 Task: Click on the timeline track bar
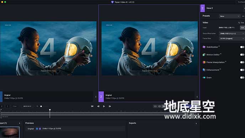98,114
